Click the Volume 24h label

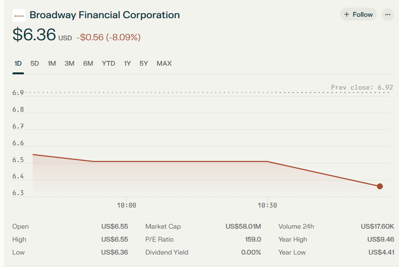(x=296, y=226)
